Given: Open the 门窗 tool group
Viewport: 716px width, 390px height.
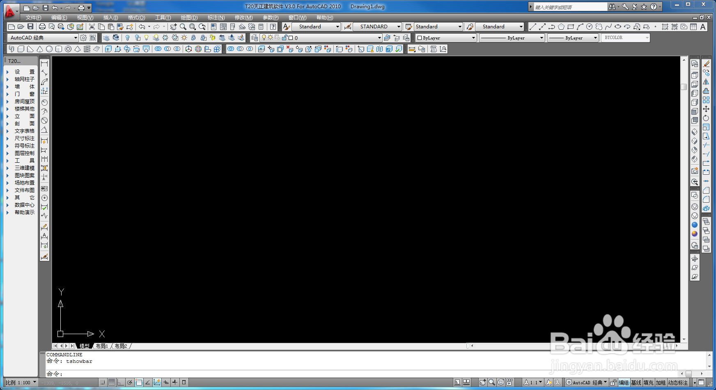Looking at the screenshot, I should [x=25, y=94].
